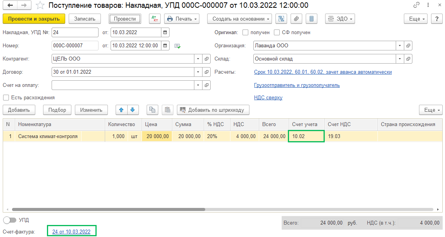Screen dimensions: 445x237
Task: Click the green checkmark note icon by date
Action: pos(177,46)
